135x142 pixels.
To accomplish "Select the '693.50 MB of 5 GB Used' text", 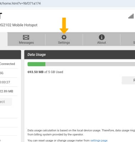I will tap(45, 72).
